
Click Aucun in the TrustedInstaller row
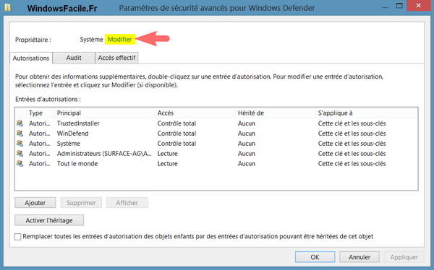pos(247,123)
